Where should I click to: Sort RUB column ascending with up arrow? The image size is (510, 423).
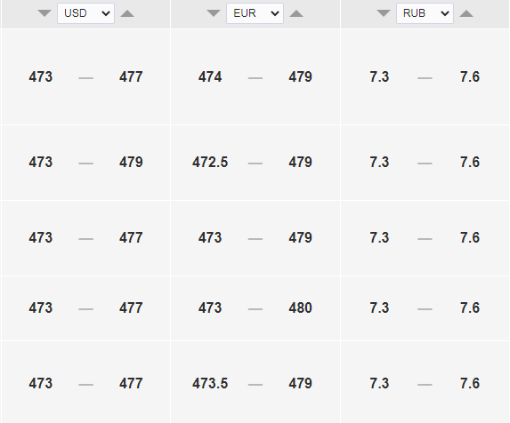466,13
